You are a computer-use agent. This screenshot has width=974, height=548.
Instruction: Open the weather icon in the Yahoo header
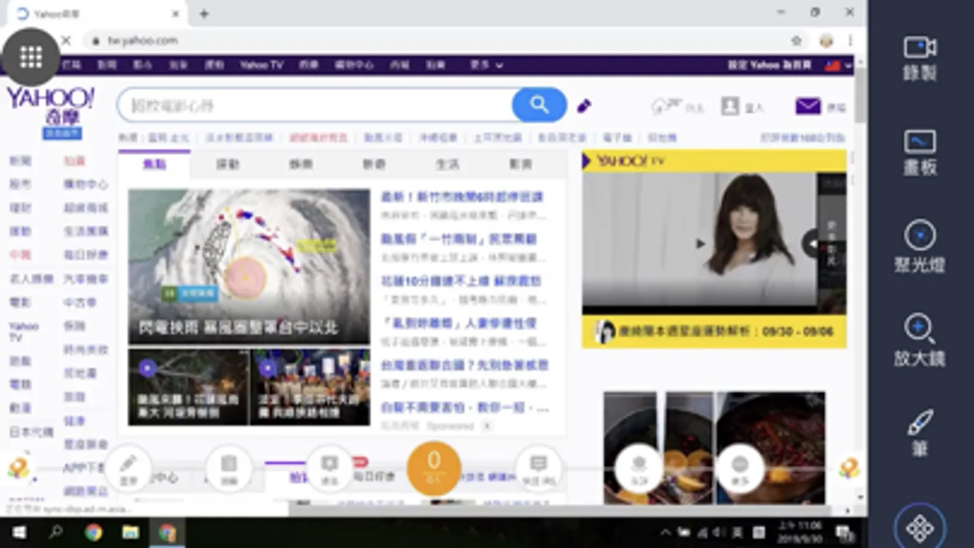665,106
